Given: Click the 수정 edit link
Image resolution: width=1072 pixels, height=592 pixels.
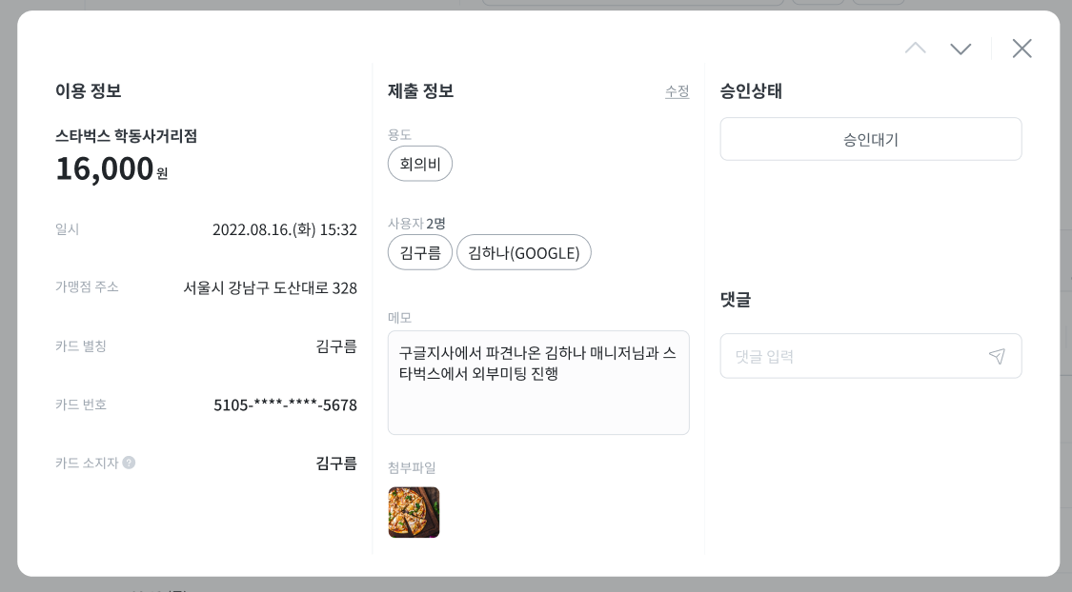Looking at the screenshot, I should (677, 90).
